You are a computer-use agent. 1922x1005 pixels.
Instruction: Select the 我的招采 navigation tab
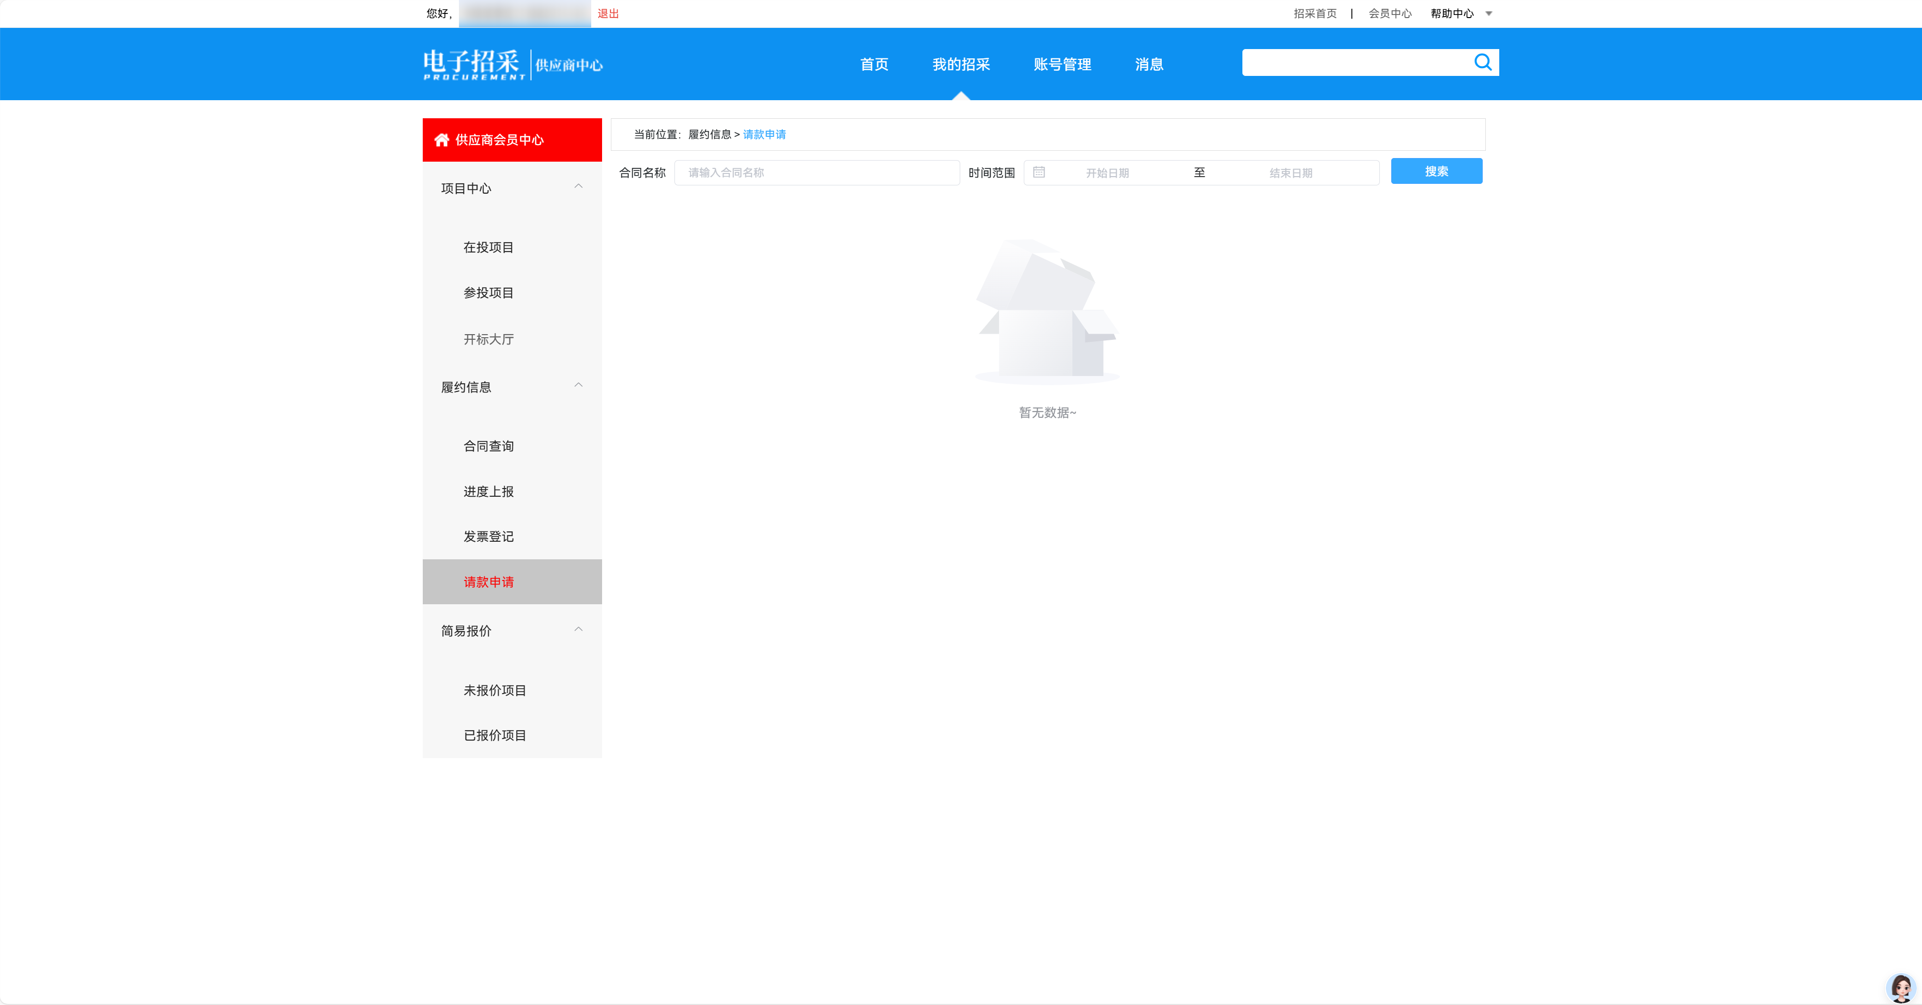961,65
